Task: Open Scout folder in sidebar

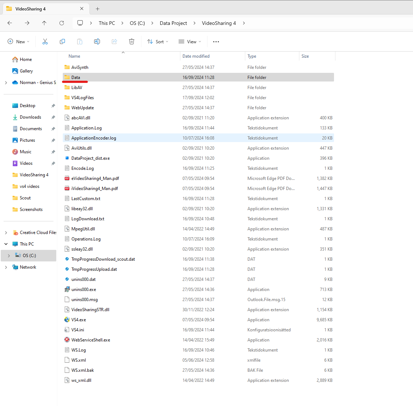Action: tap(25, 198)
